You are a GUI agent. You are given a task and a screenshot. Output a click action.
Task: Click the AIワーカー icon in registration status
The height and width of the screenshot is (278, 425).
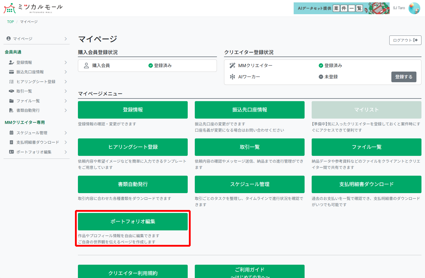click(233, 76)
